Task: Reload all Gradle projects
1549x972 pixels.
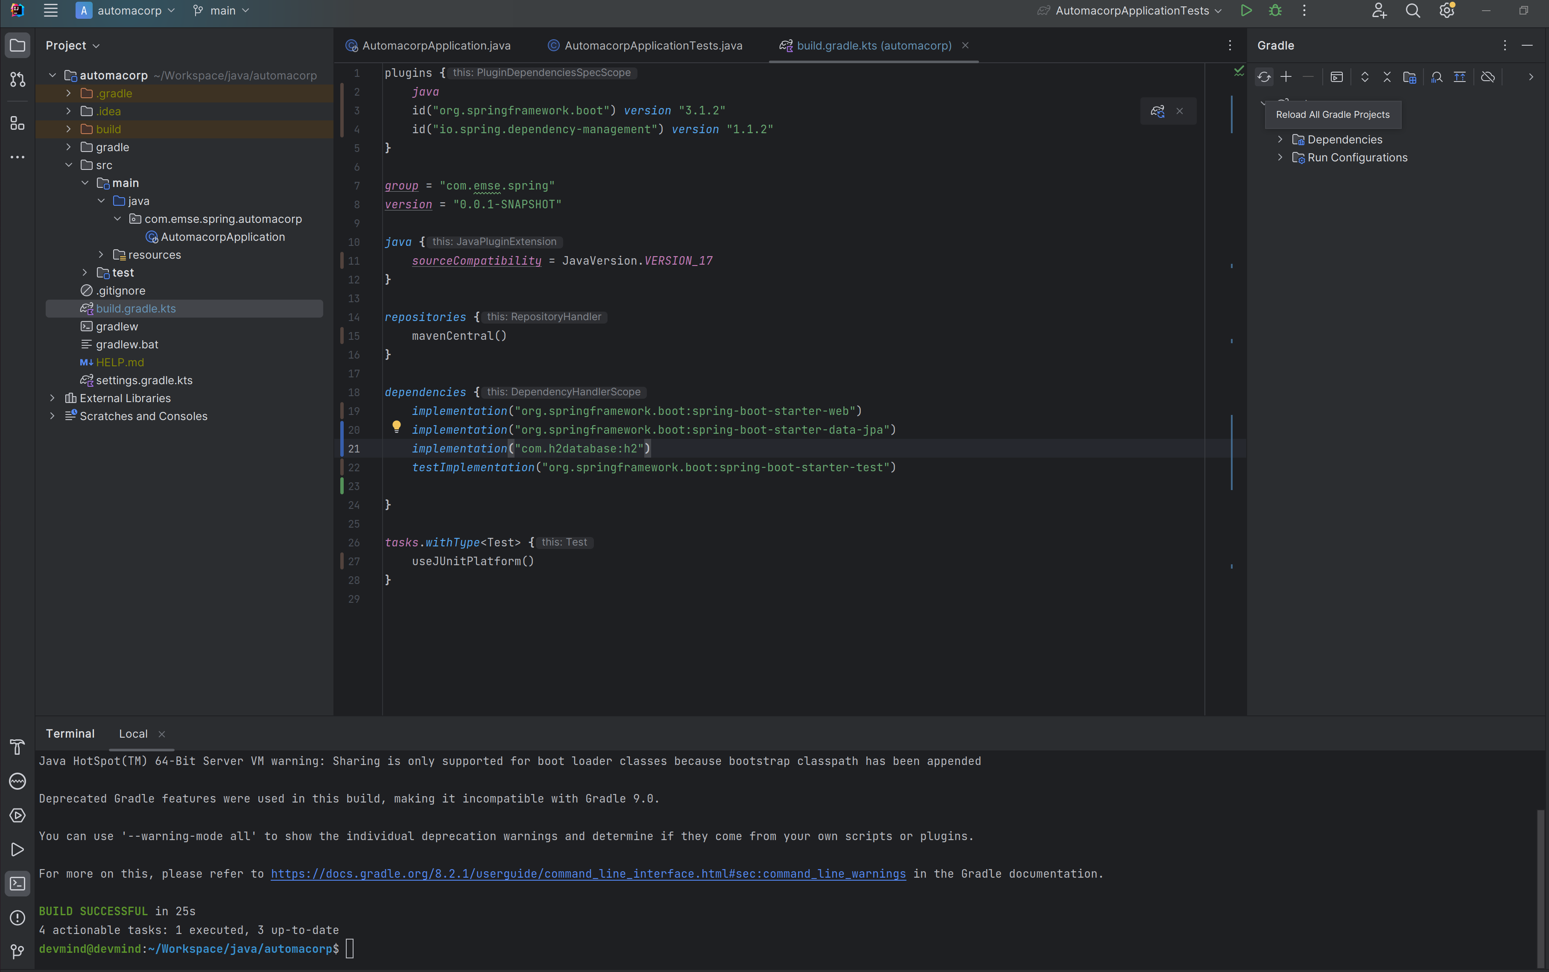Action: [x=1263, y=77]
